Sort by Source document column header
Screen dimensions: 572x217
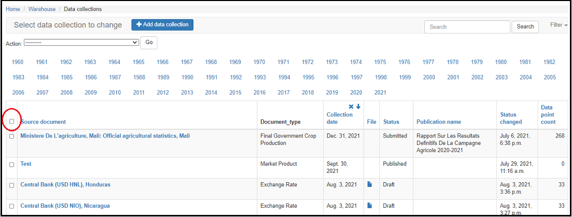click(x=43, y=122)
